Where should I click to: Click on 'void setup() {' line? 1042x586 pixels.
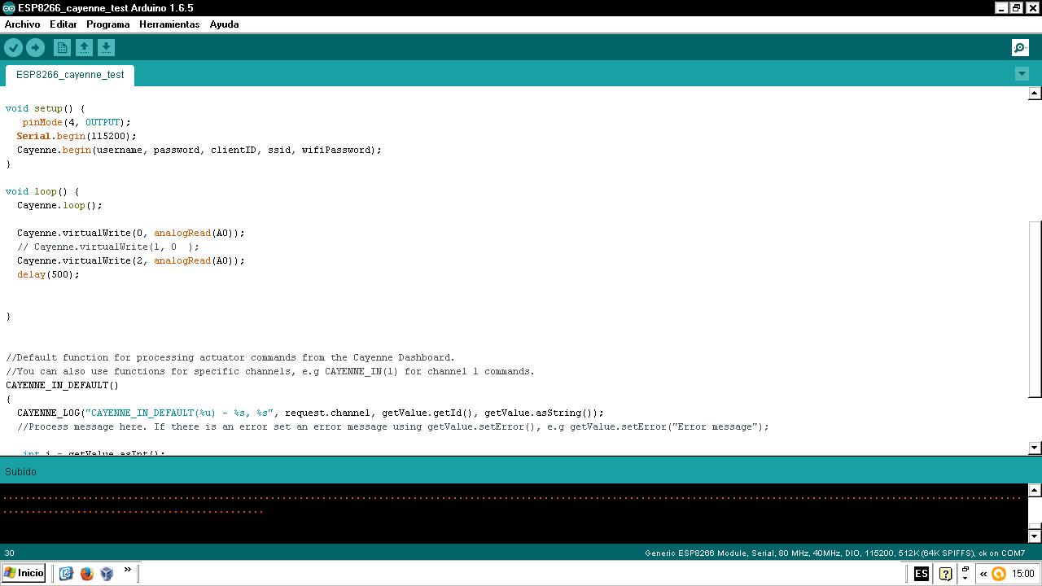click(x=45, y=108)
